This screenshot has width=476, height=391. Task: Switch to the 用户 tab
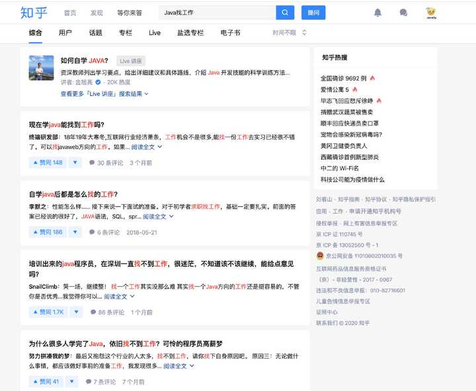[x=65, y=33]
